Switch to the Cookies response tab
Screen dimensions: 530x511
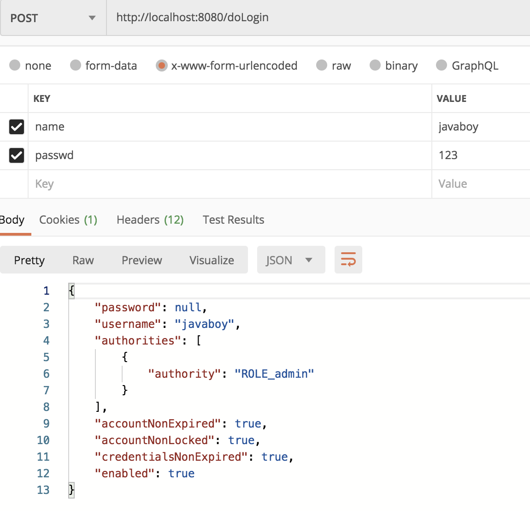click(x=68, y=220)
